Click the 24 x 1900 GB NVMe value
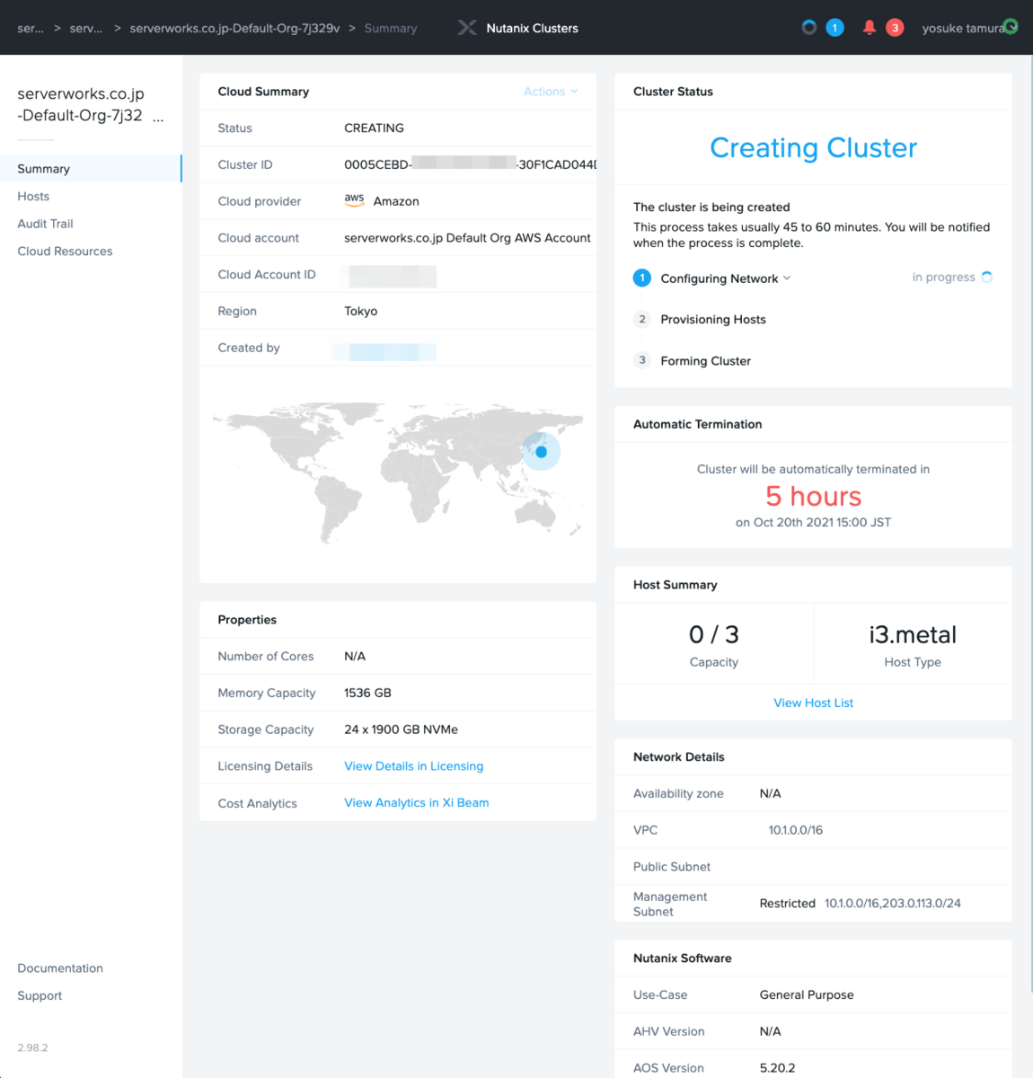 402,729
